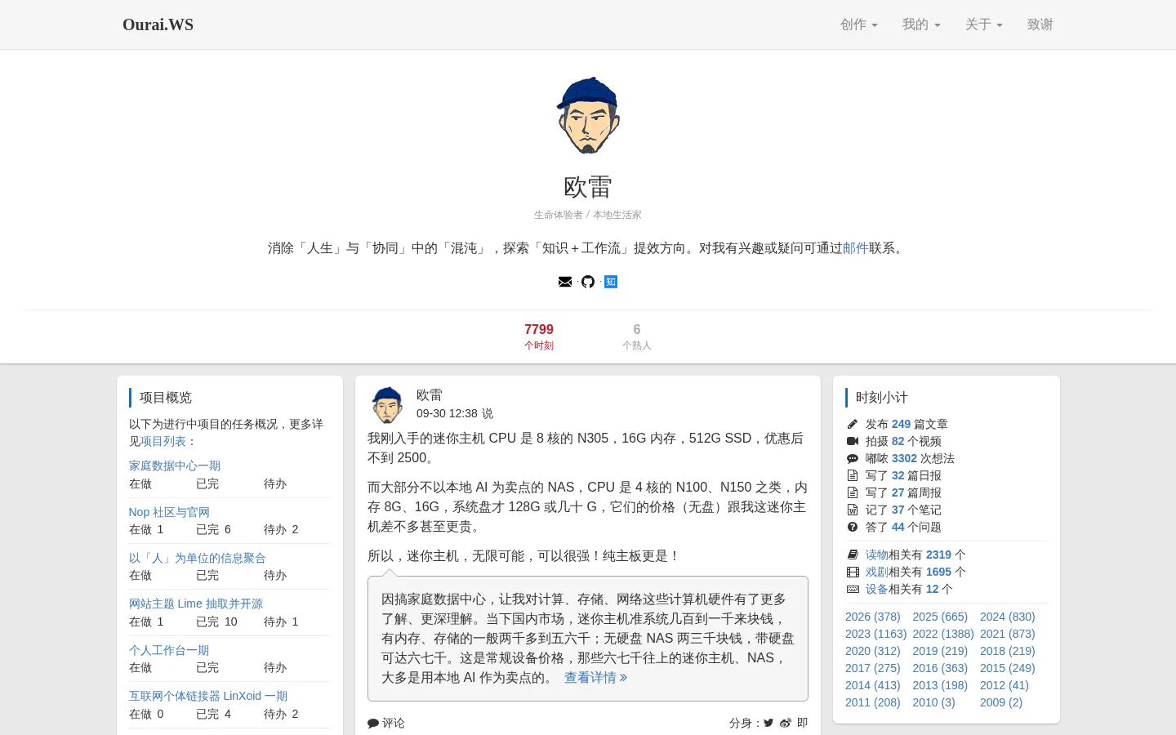Open the 2014 (413) year archive

[x=873, y=685]
